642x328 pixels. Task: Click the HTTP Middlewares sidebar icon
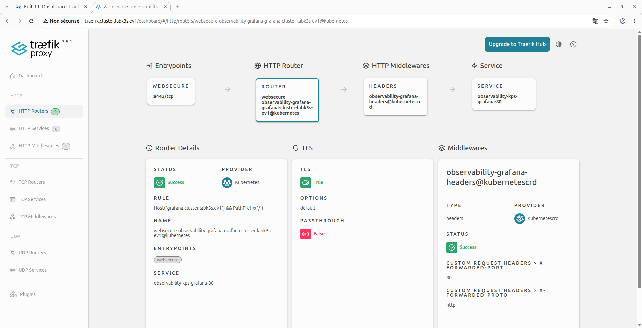13,146
